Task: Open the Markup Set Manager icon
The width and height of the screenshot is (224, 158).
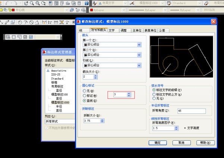Action: pos(74,3)
